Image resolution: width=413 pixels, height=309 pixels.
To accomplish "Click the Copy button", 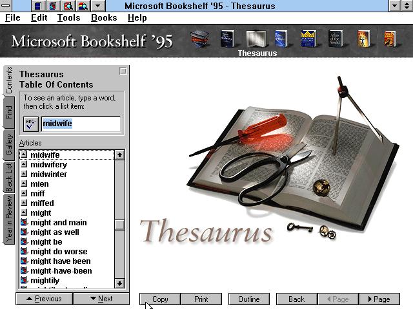I will (160, 299).
